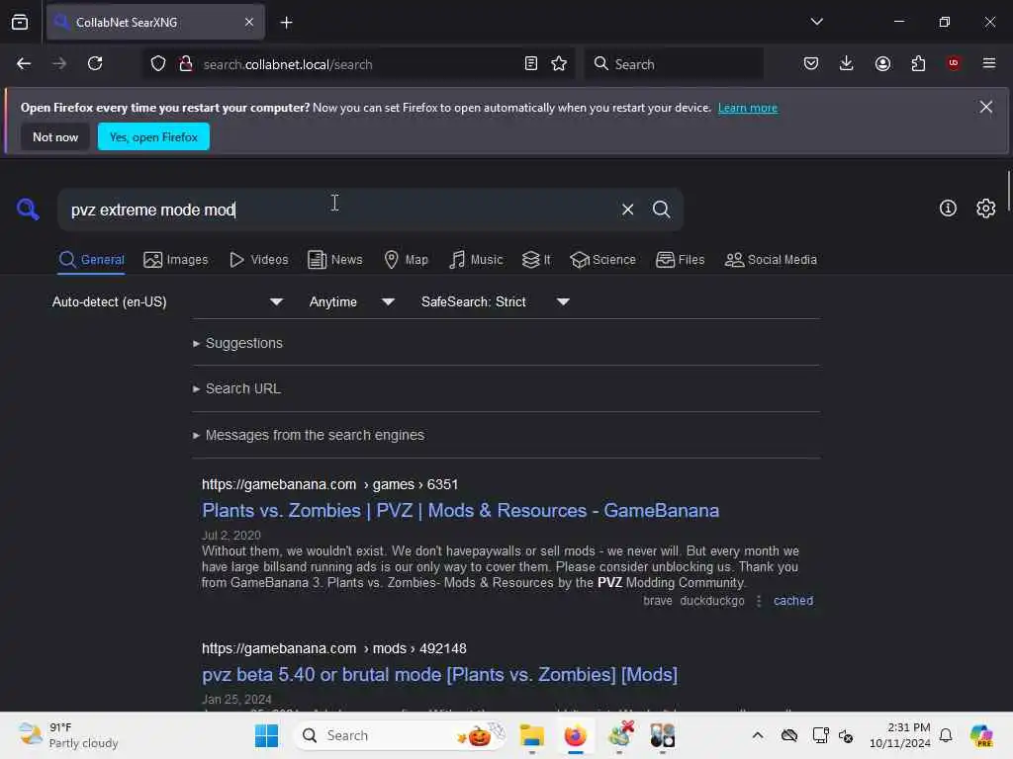Switch to Social Media search tab
The height and width of the screenshot is (759, 1013).
(x=771, y=260)
